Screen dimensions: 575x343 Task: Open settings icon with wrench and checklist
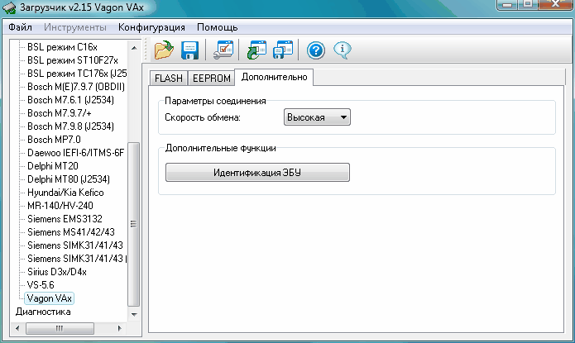coord(223,50)
